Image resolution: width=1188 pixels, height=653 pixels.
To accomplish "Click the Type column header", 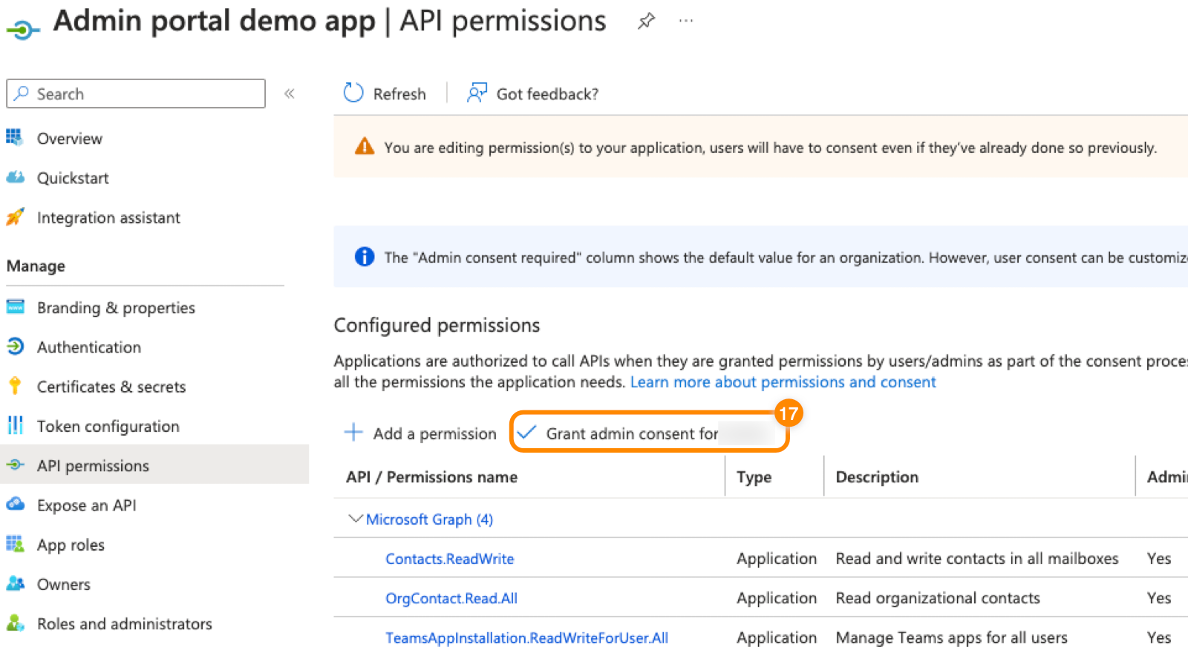I will click(754, 477).
